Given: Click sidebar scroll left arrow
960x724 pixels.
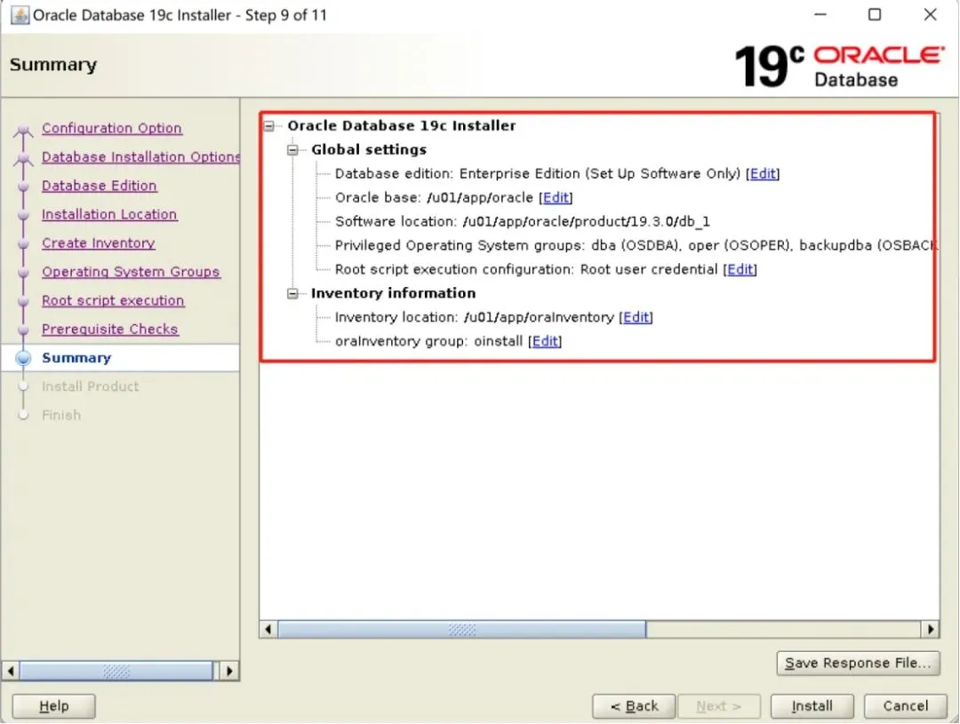Looking at the screenshot, I should 11,671.
